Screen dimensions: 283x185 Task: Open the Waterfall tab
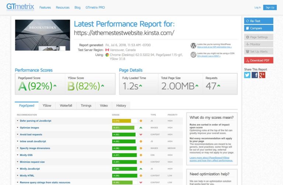coord(66,106)
